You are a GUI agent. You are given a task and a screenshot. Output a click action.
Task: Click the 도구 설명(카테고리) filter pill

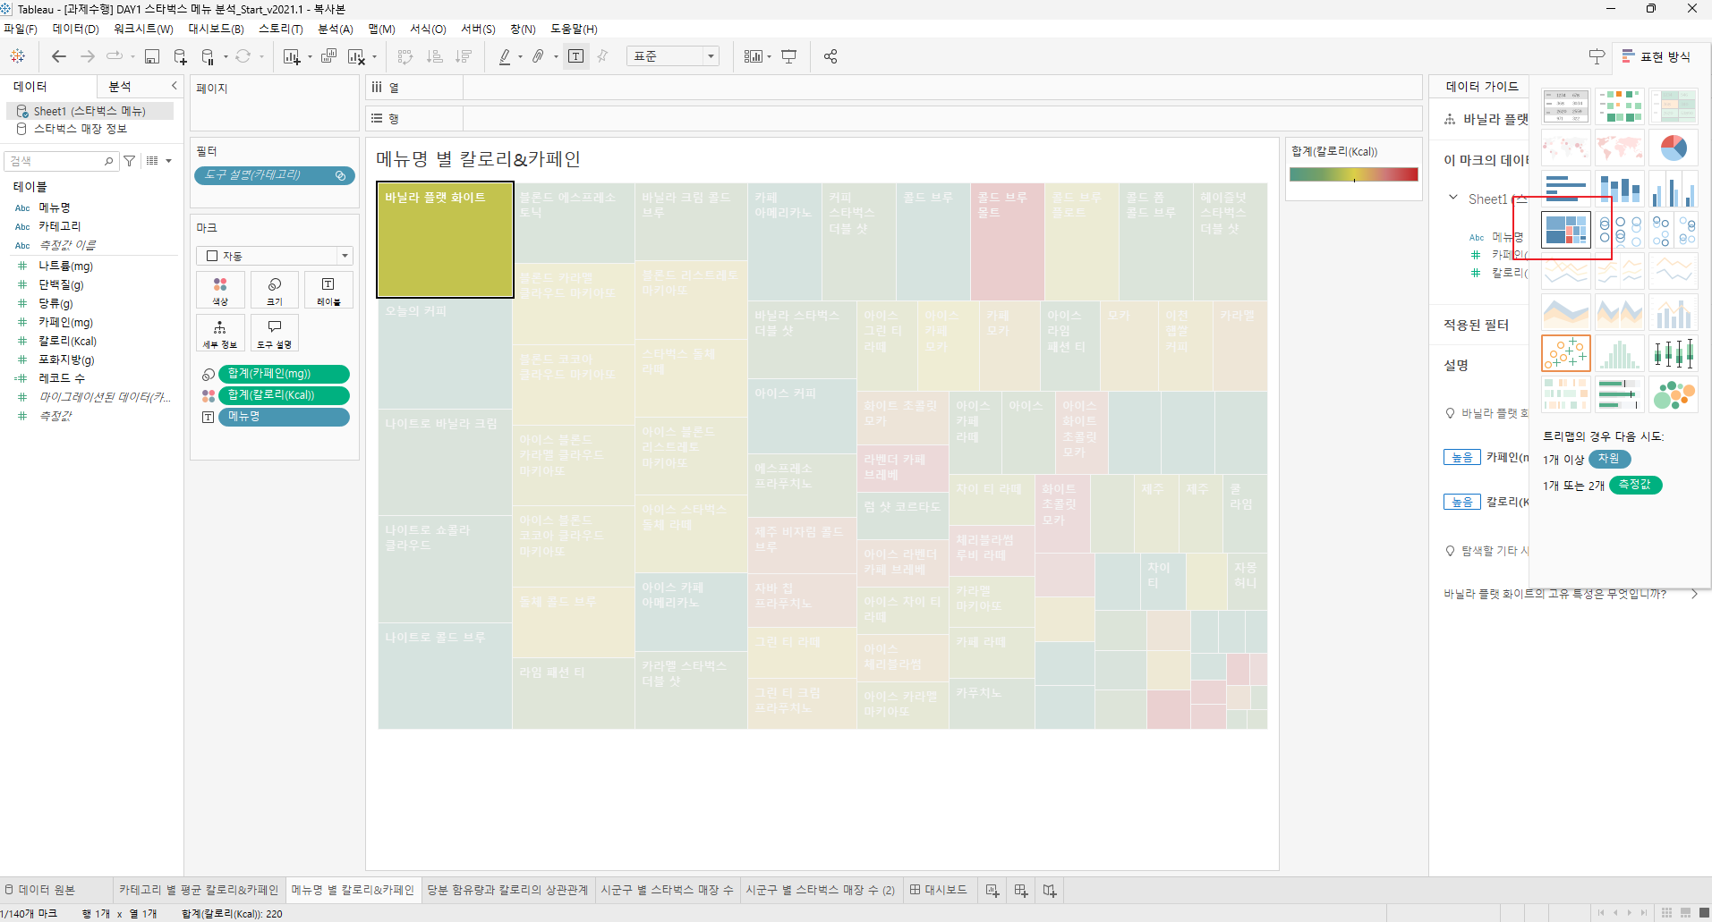[x=276, y=175]
